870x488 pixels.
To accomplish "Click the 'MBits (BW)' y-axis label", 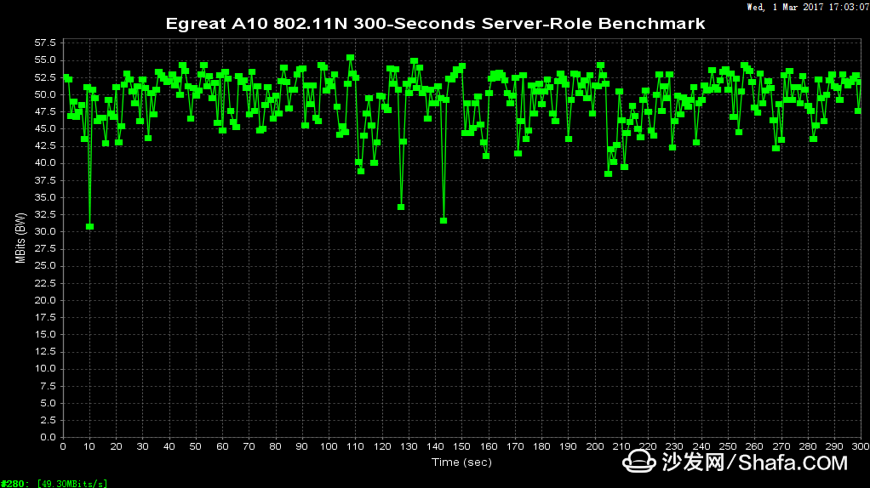I will coord(20,238).
